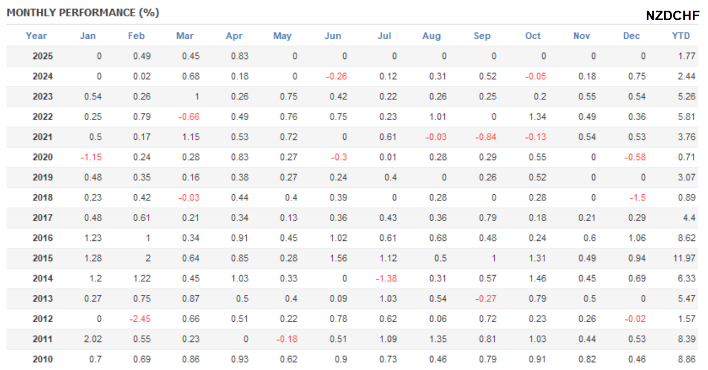The image size is (708, 370).
Task: Click the Aug column header
Action: point(431,36)
